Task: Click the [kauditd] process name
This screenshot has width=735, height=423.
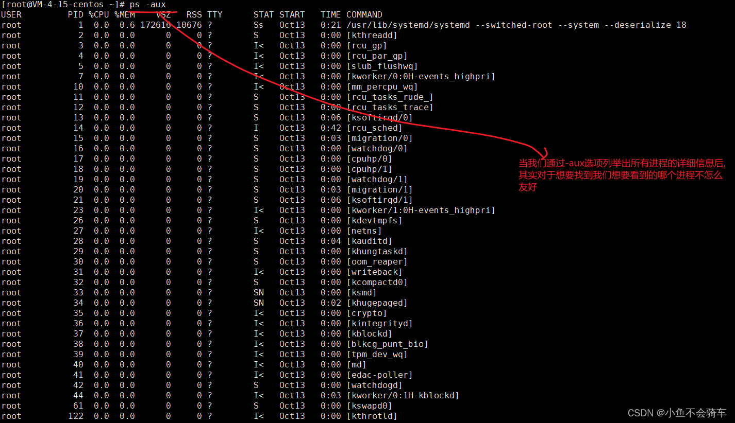Action: 370,241
